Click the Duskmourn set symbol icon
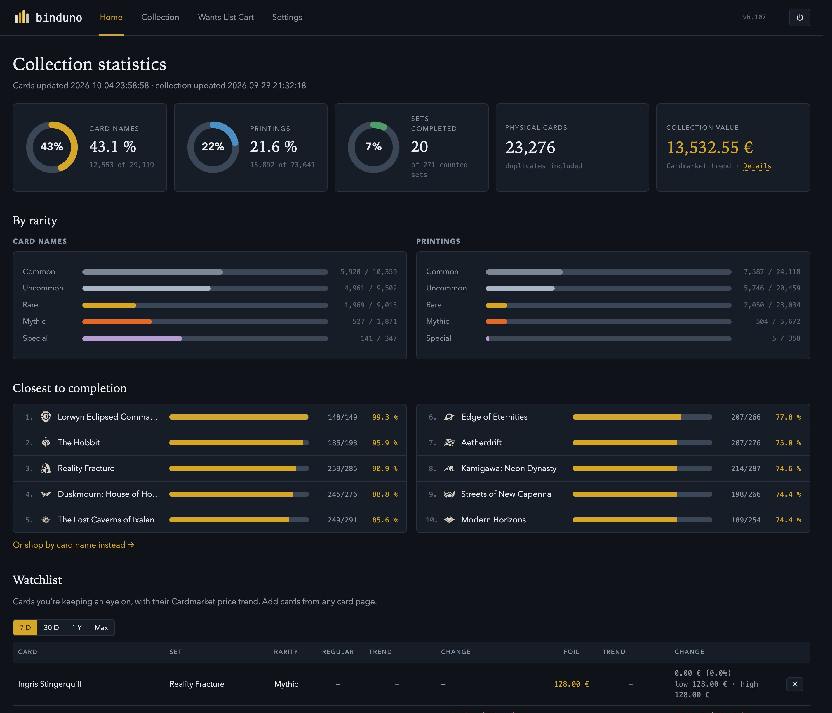The height and width of the screenshot is (713, 832). [x=46, y=494]
